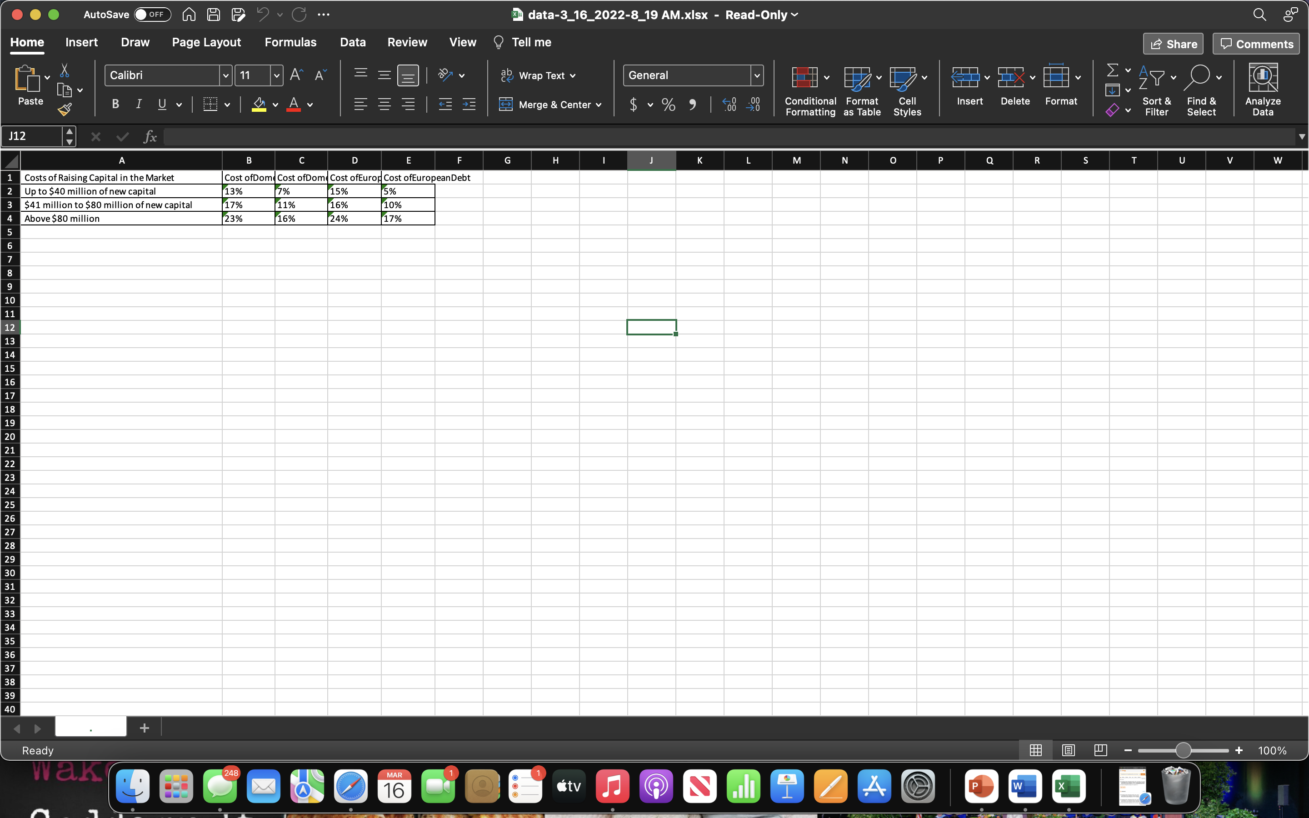Switch to the Formulas ribbon tab

[290, 42]
